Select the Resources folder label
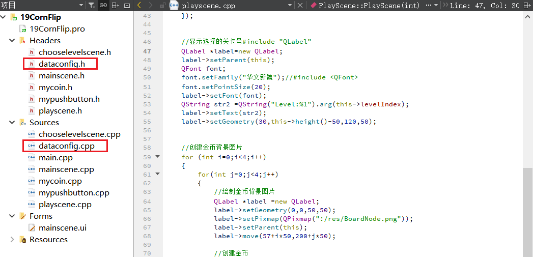 click(x=48, y=240)
